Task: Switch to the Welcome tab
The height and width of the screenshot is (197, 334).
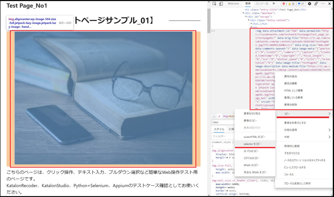Action: tap(233, 3)
